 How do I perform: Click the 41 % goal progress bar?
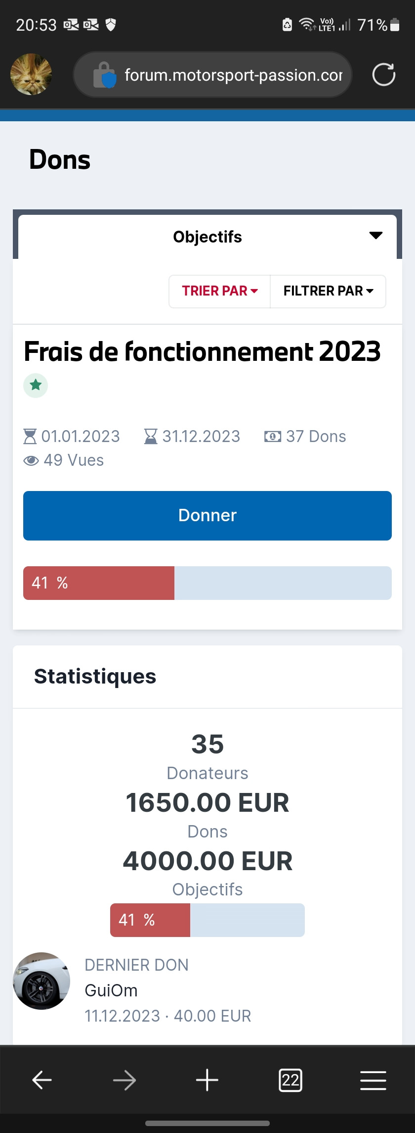click(207, 583)
